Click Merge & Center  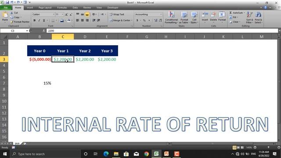(120, 21)
